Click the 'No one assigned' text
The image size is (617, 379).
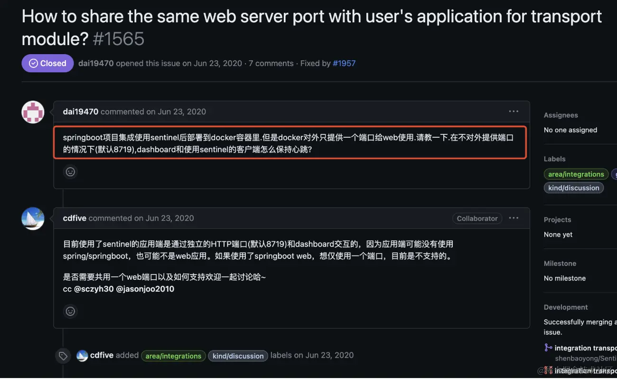570,130
